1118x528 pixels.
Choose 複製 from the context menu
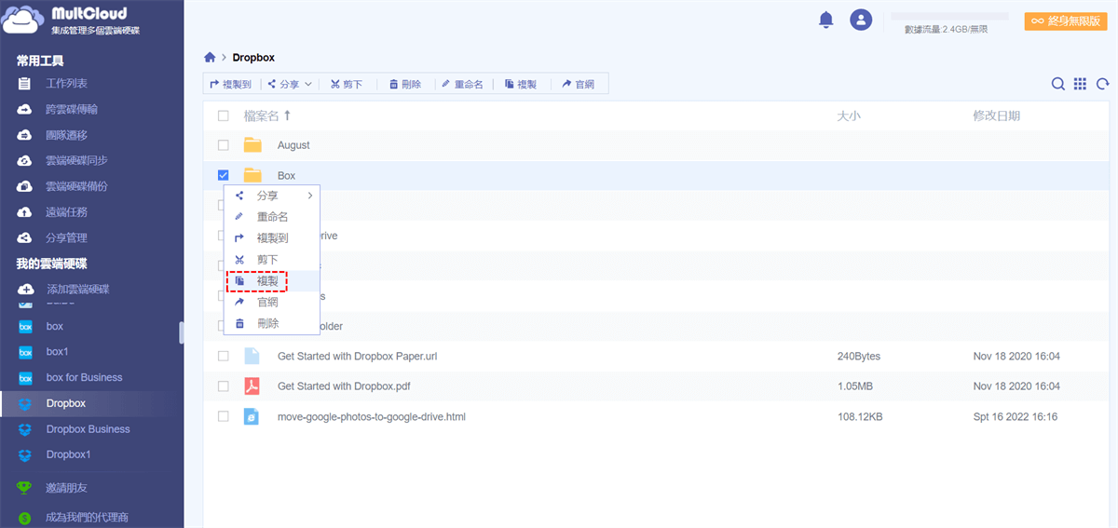tap(272, 280)
